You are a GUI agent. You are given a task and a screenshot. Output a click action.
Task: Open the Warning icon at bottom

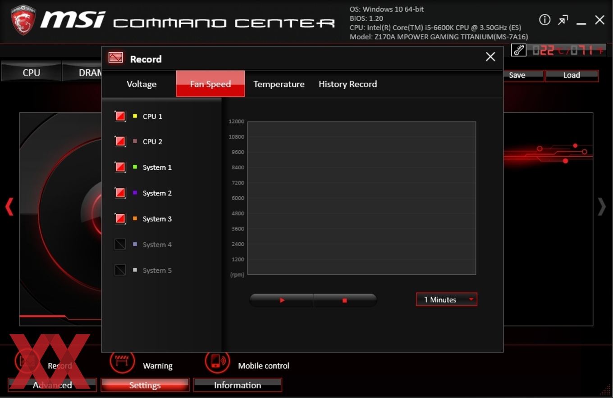pyautogui.click(x=122, y=361)
